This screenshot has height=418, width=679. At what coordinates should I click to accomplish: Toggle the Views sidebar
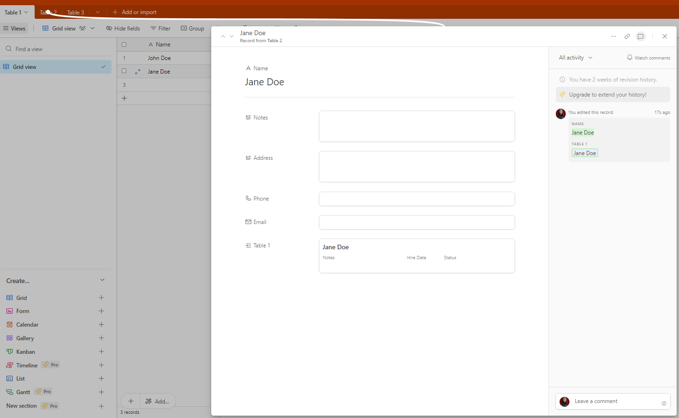click(15, 29)
